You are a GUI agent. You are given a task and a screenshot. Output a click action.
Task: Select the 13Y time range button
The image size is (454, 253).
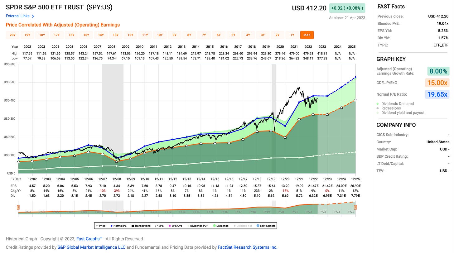point(116,35)
